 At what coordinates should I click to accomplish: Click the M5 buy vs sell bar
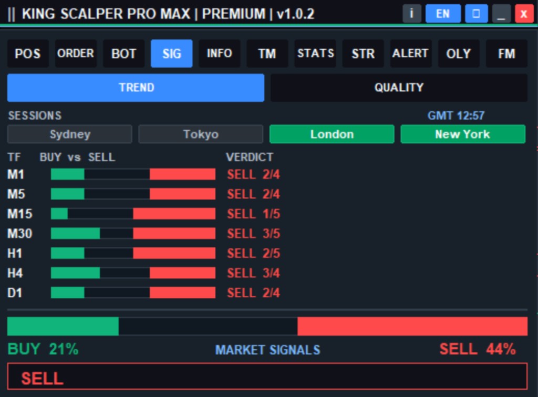tap(133, 194)
